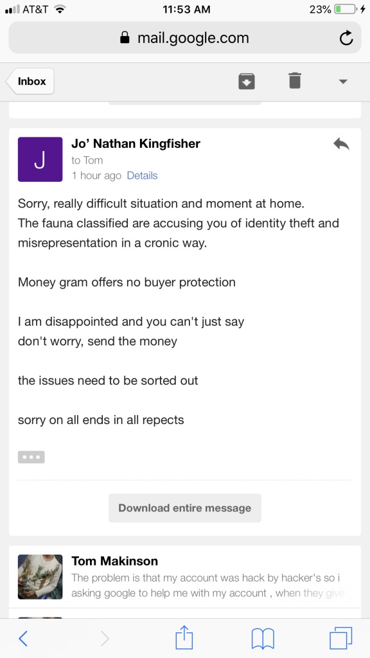The height and width of the screenshot is (658, 370).
Task: Navigate back with the Safari back arrow
Action: pyautogui.click(x=24, y=639)
